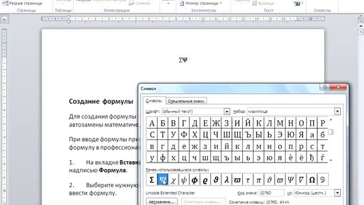Screen dimensions: 364x205
Task: Click the Создание формулы heading
Action: [101, 101]
